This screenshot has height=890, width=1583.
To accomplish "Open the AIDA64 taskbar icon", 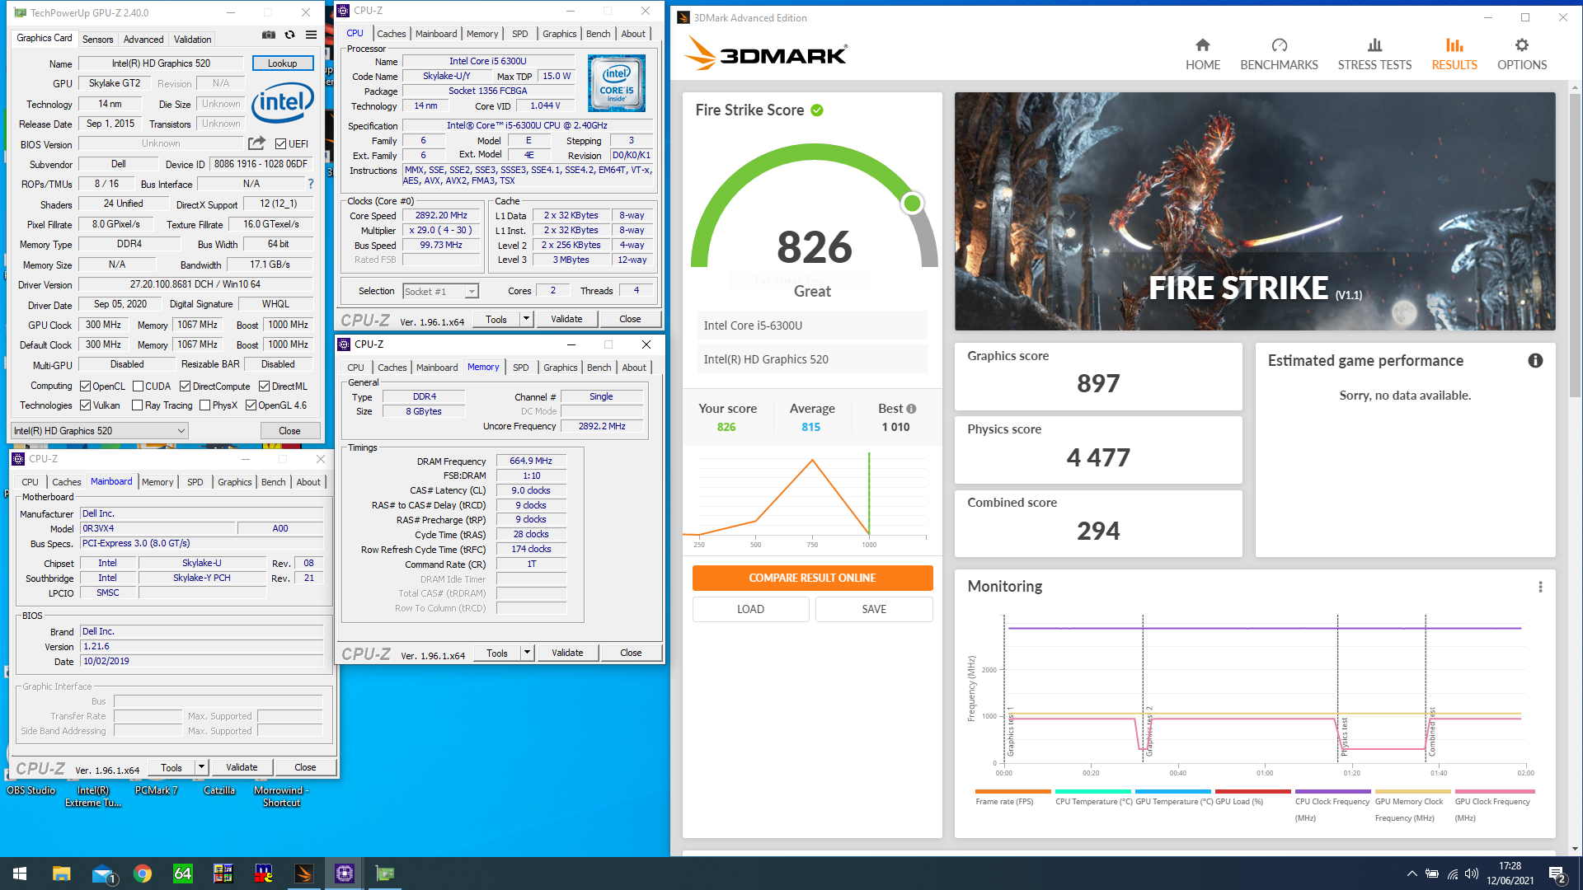I will pyautogui.click(x=182, y=874).
